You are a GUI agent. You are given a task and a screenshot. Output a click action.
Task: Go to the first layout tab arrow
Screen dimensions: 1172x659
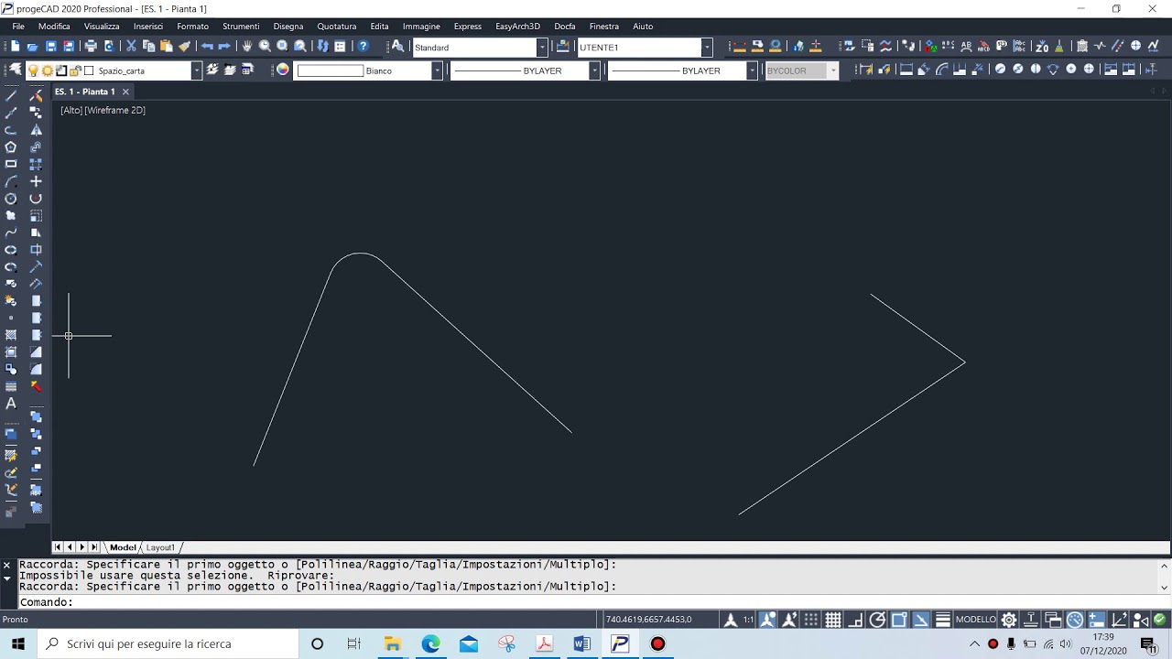coord(58,547)
